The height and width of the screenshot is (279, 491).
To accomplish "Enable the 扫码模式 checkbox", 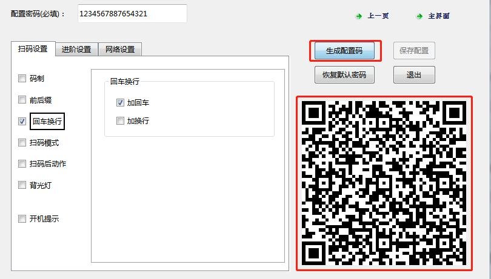I will 22,143.
